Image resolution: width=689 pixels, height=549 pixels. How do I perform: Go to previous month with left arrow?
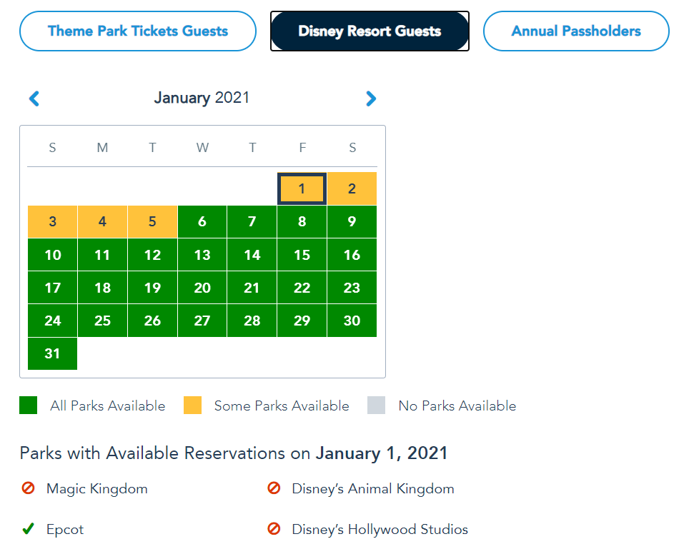[34, 99]
